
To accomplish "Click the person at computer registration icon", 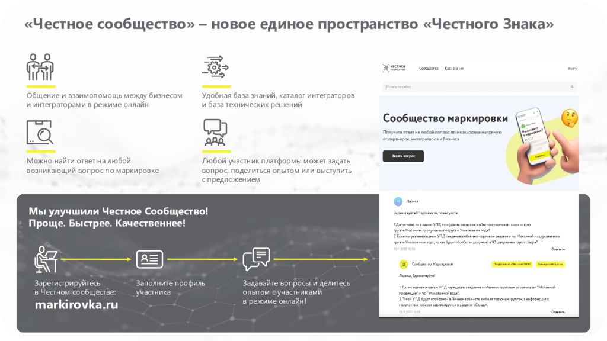I will (x=46, y=259).
